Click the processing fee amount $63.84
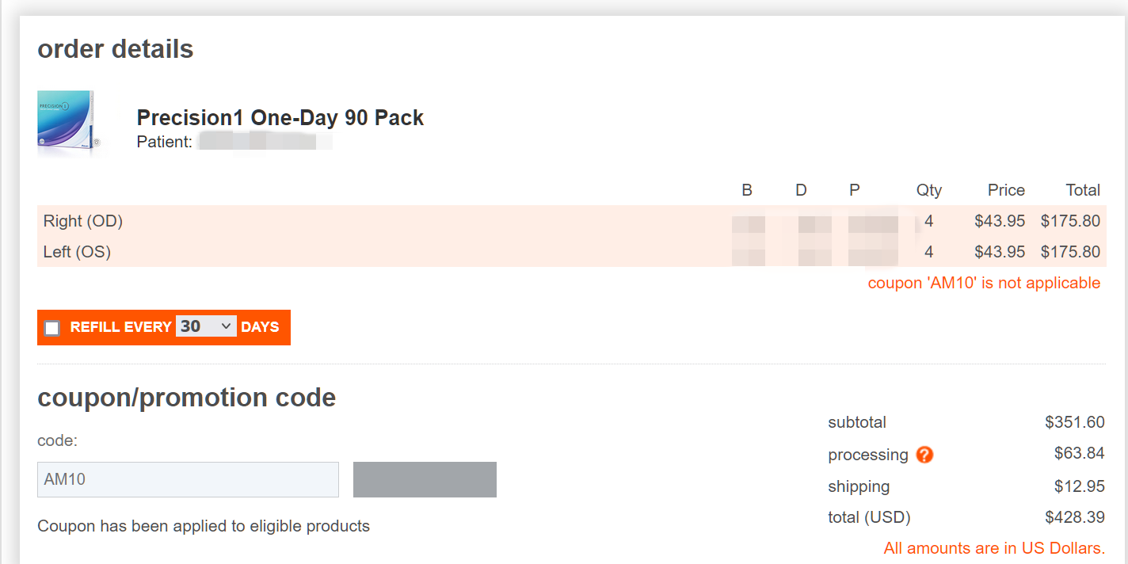Image resolution: width=1128 pixels, height=564 pixels. (1079, 453)
